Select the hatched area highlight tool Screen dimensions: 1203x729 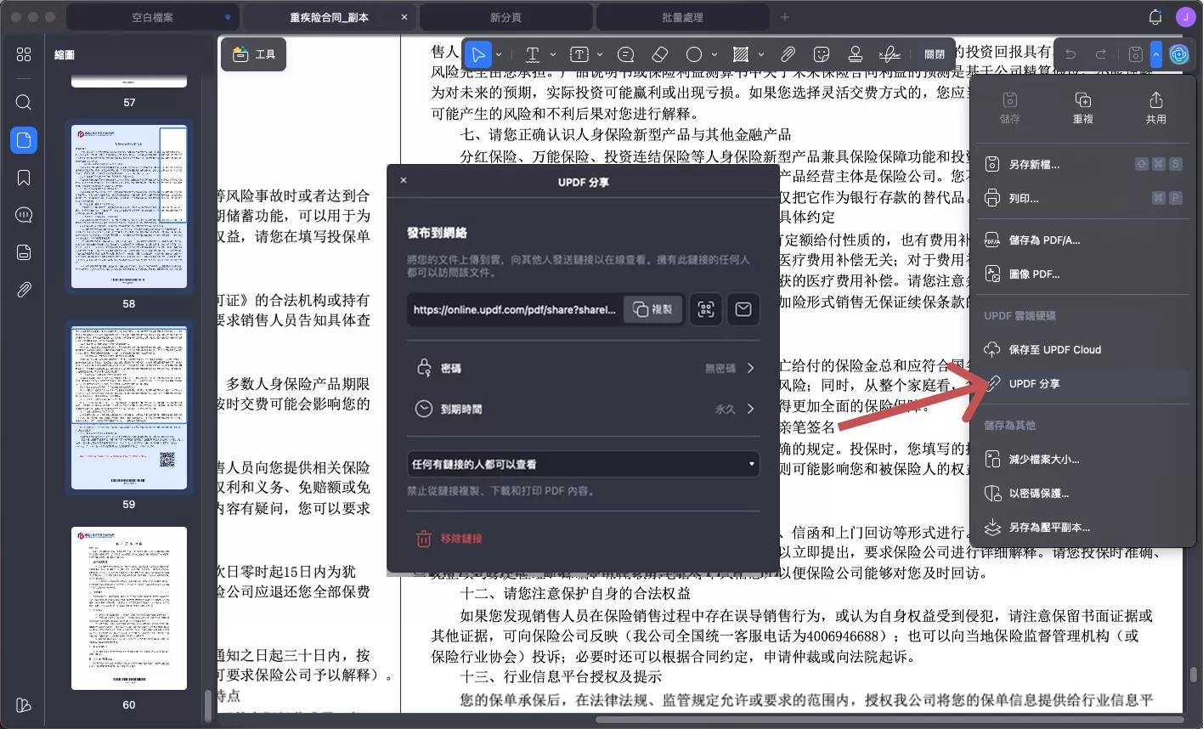coord(741,55)
